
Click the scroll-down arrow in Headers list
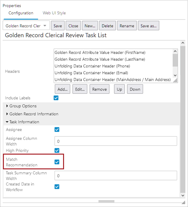click(x=175, y=75)
